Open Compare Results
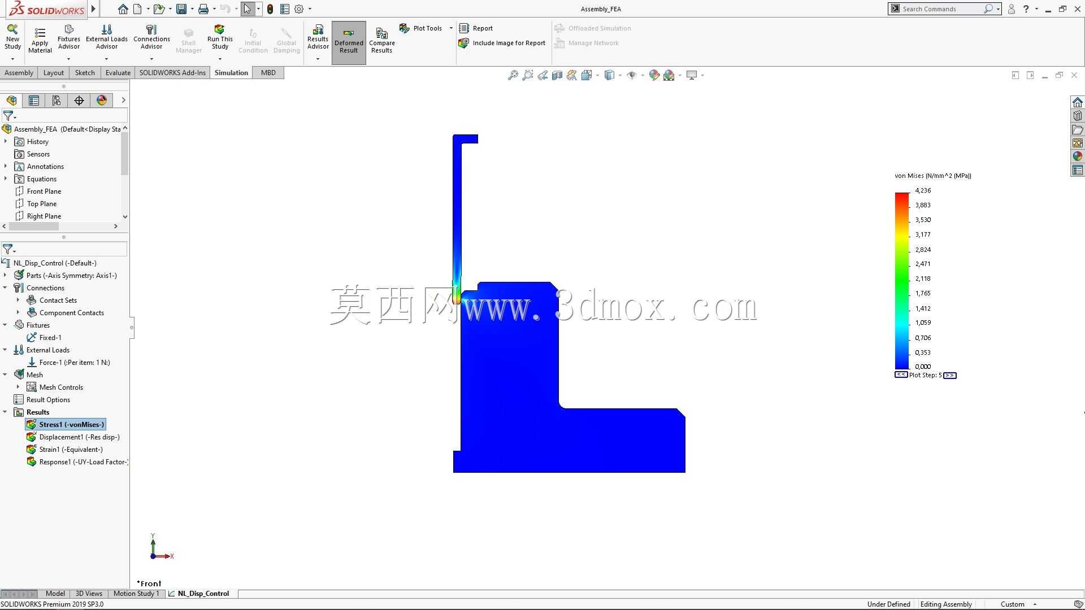The width and height of the screenshot is (1085, 610). coord(382,41)
